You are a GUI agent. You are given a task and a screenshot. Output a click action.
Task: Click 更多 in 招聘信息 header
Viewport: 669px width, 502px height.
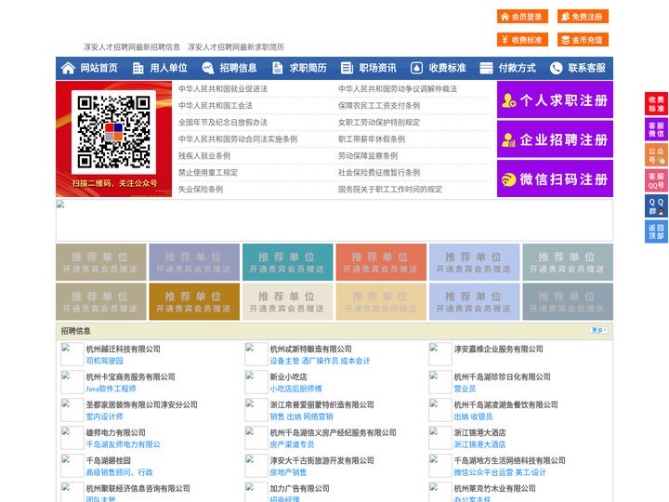click(x=598, y=330)
